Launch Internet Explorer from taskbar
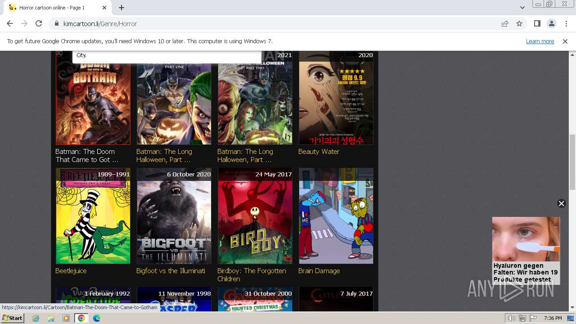576x324 pixels. (36, 318)
